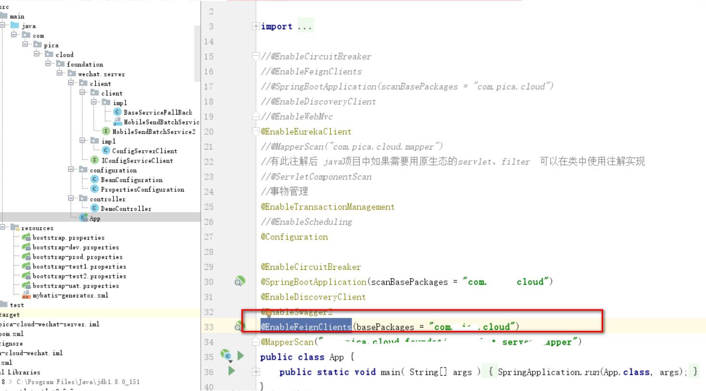Select the cloud package row
The height and width of the screenshot is (391, 706).
point(59,54)
